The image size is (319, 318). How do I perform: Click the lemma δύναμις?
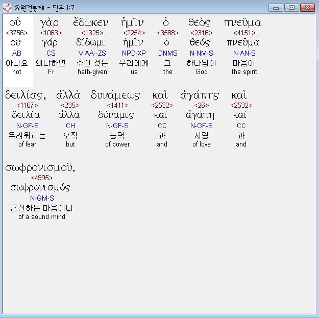pos(116,115)
